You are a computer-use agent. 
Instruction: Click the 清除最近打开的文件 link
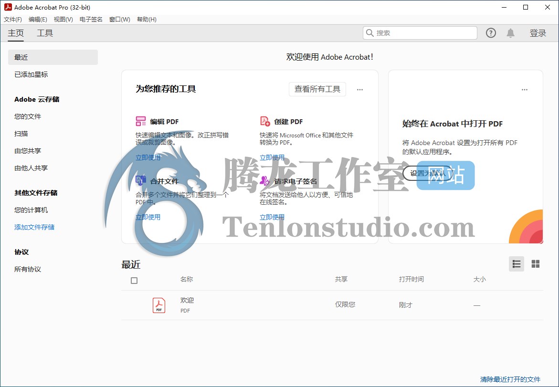(x=510, y=379)
